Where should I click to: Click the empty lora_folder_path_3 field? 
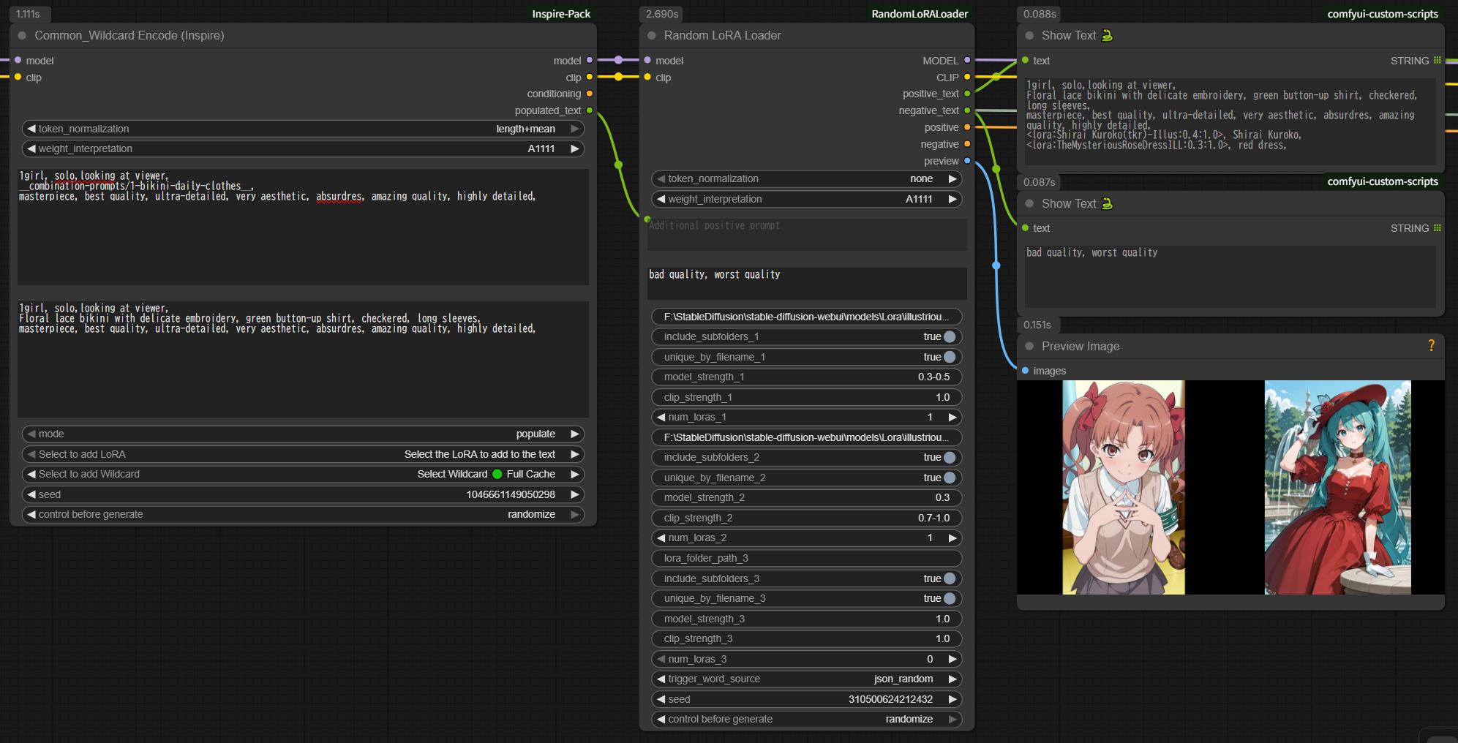806,558
